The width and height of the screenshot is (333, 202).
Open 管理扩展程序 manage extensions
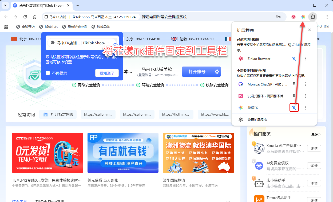coord(274,120)
